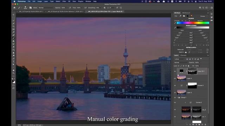Click delete layer trash icon
Viewport: 225px width, 126px height.
pyautogui.click(x=205, y=125)
